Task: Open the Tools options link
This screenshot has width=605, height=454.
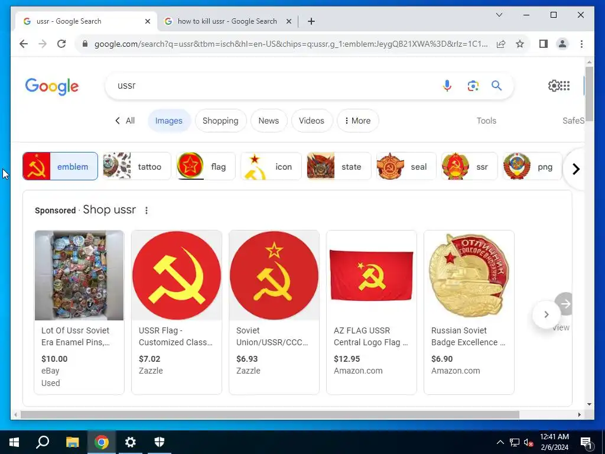Action: coord(486,121)
